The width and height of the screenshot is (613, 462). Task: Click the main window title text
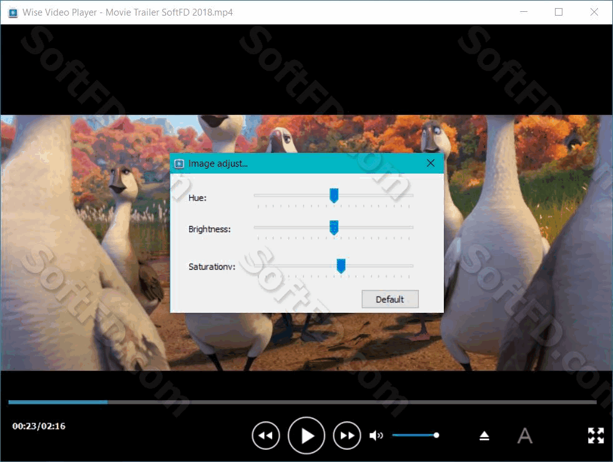[x=127, y=12]
